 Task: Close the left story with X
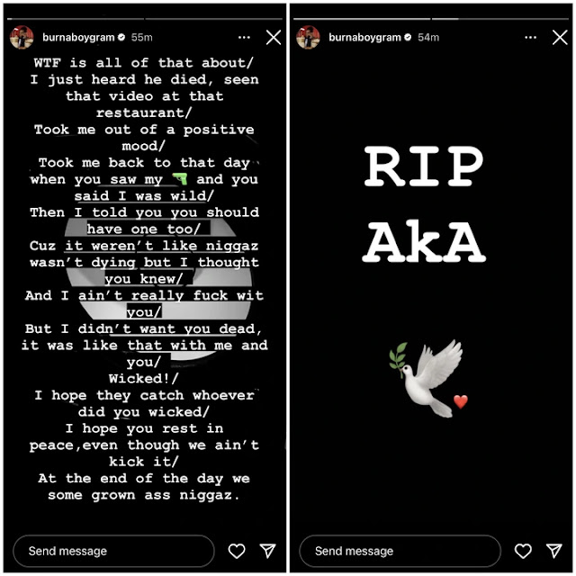coord(274,38)
